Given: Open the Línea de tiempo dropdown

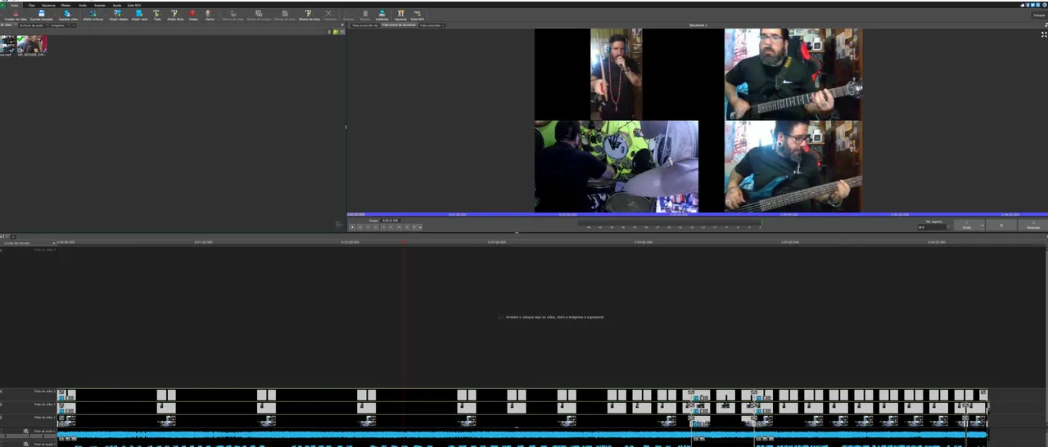Looking at the screenshot, I should (54, 243).
